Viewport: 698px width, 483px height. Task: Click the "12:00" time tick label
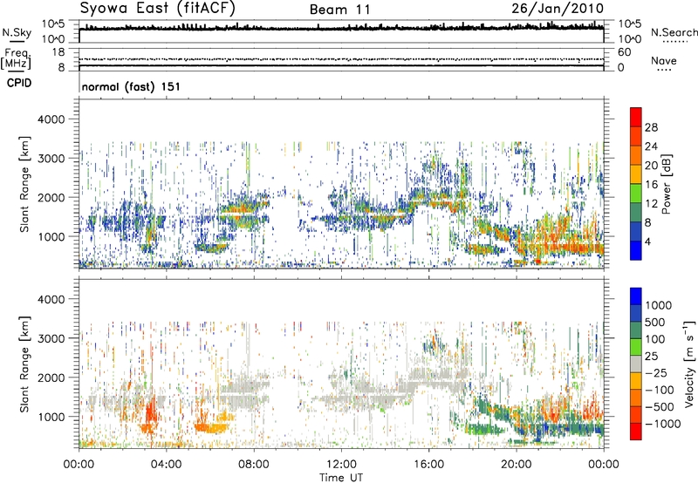[341, 465]
